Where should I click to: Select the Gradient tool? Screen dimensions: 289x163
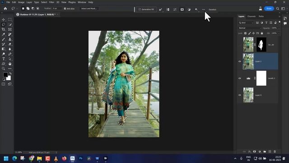click(x=3, y=49)
